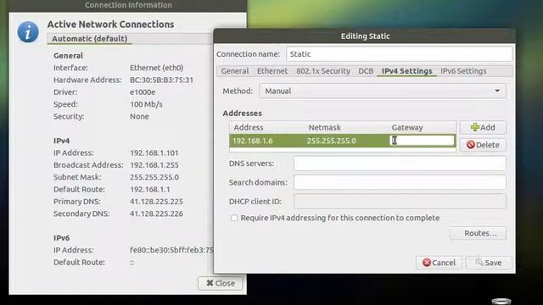This screenshot has height=305, width=543.
Task: Click the Netmask column header
Action: point(324,128)
